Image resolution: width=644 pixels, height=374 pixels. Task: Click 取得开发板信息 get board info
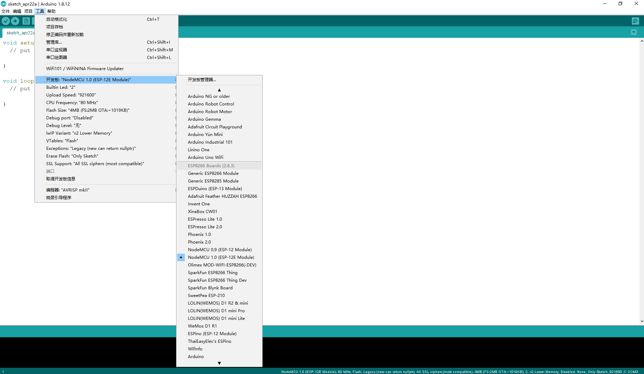107,179
